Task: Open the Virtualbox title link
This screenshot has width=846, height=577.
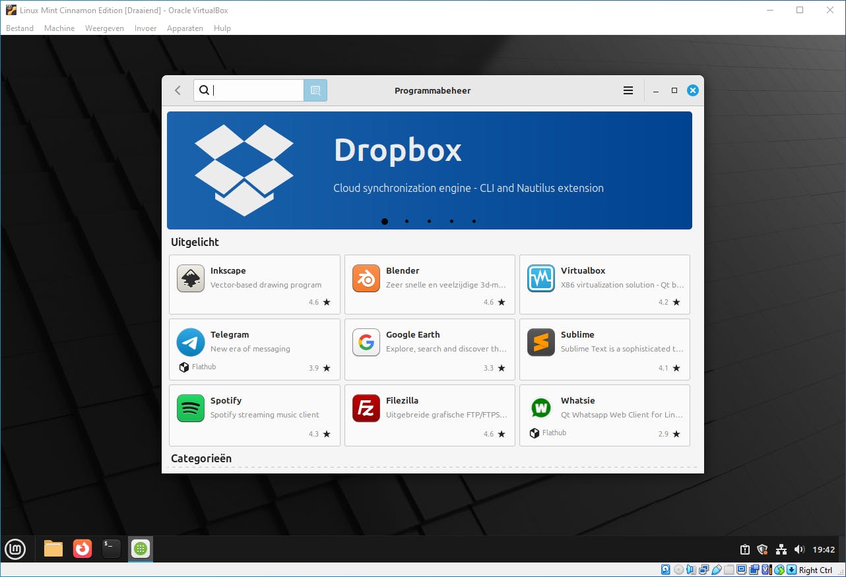Action: (x=583, y=271)
